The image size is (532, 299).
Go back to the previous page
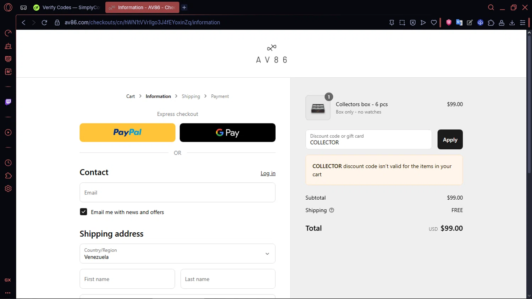[24, 22]
